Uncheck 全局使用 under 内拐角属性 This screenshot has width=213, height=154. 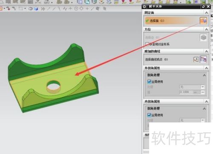149,115
